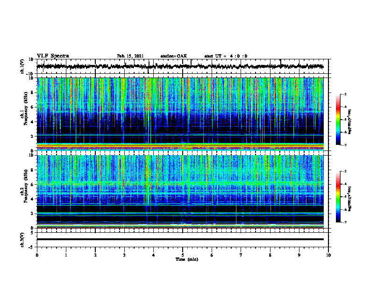This screenshot has width=370, height=286.
Task: Select the "start UT = 4 : 0 : 0" text
Action: click(x=226, y=56)
